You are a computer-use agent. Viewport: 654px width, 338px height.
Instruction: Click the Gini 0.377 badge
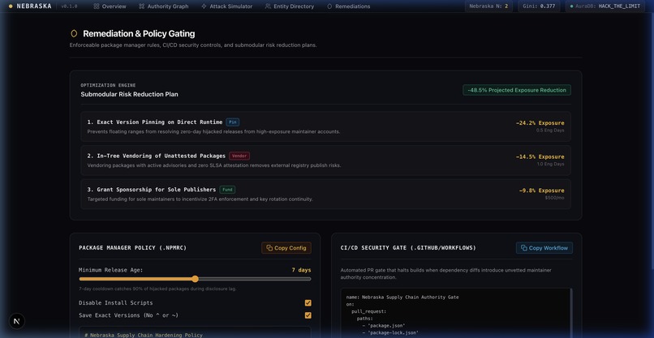pyautogui.click(x=539, y=6)
